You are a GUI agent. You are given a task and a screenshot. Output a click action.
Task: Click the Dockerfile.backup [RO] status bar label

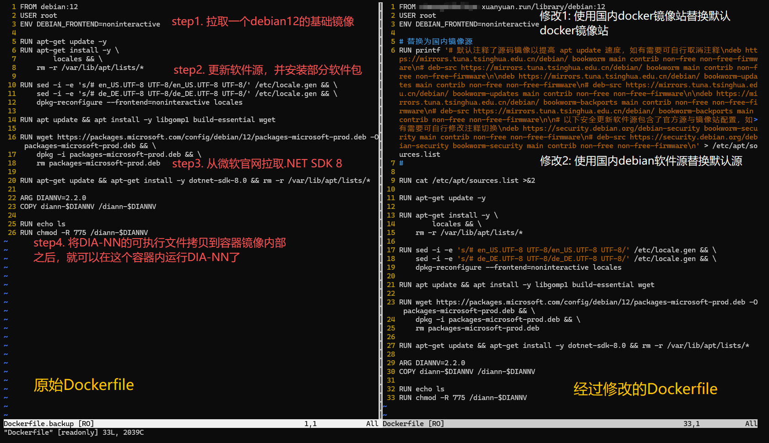click(x=48, y=423)
